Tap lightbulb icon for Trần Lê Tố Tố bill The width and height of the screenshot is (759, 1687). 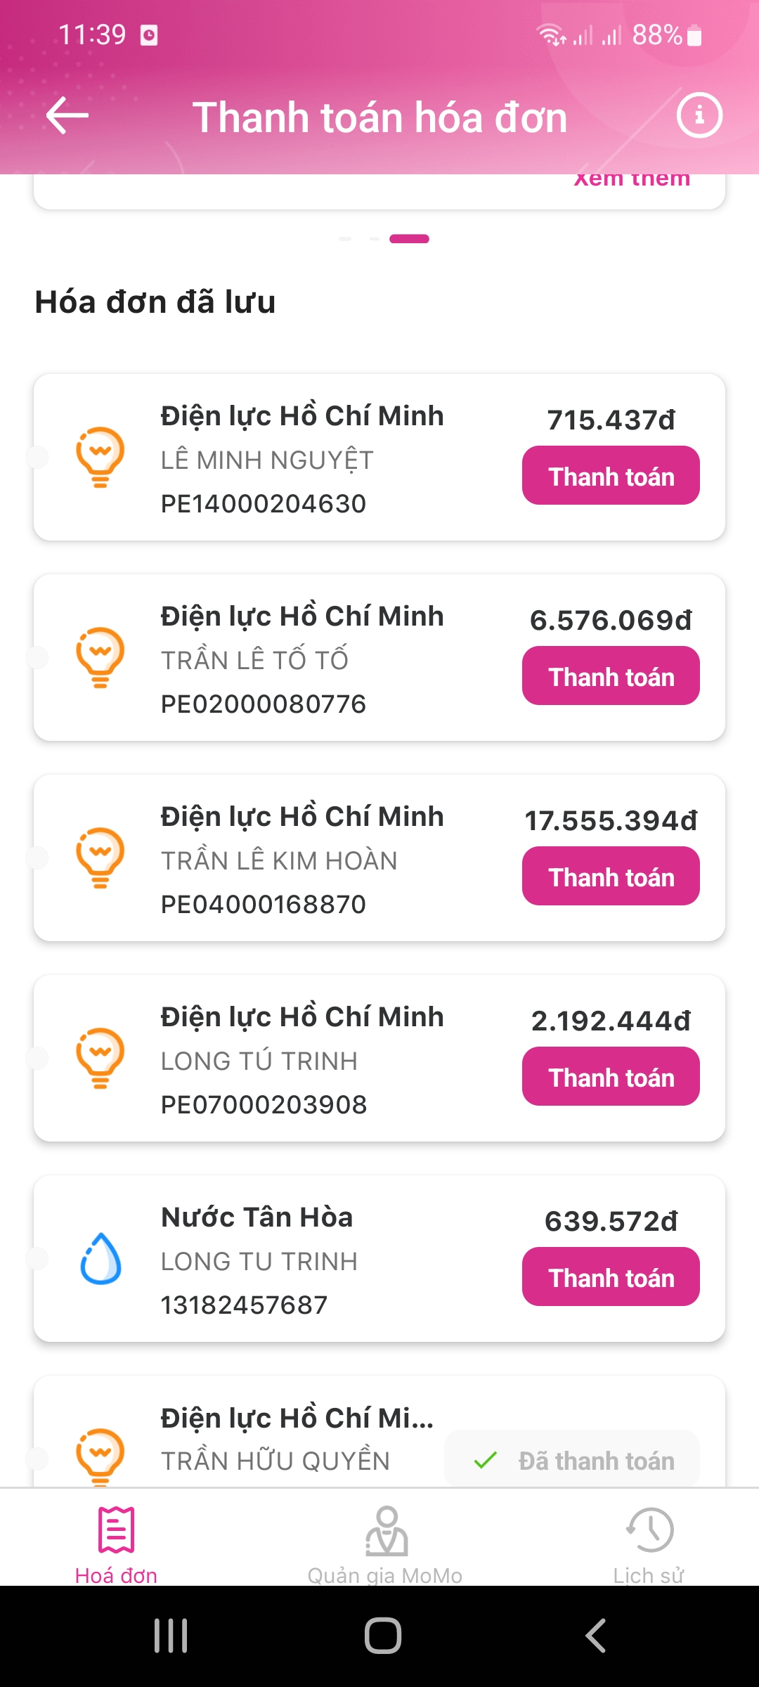(x=100, y=657)
